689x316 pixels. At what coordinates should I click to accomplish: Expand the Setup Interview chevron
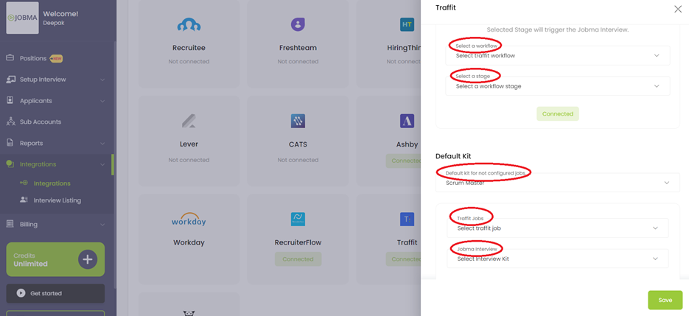point(102,80)
